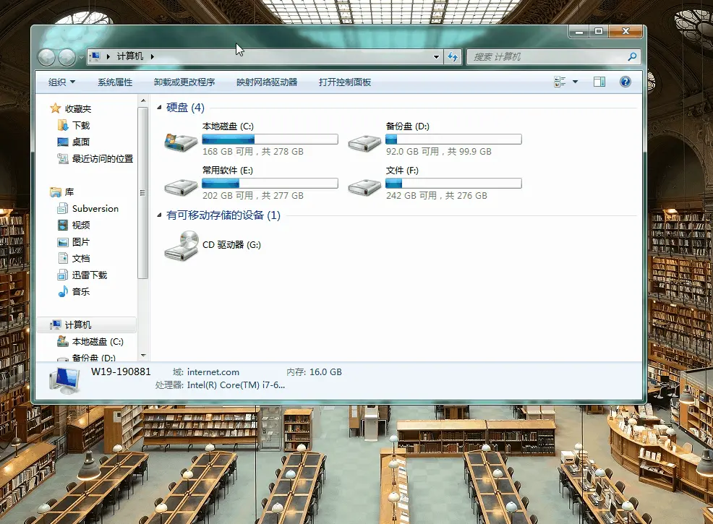This screenshot has width=713, height=524.
Task: Click the '168 GB 可用，共 278 GB' text
Action: (253, 151)
